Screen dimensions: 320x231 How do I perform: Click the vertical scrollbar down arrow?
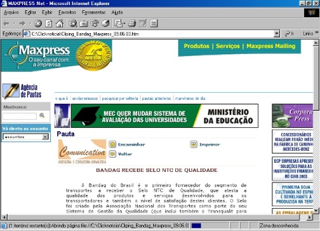click(316, 211)
